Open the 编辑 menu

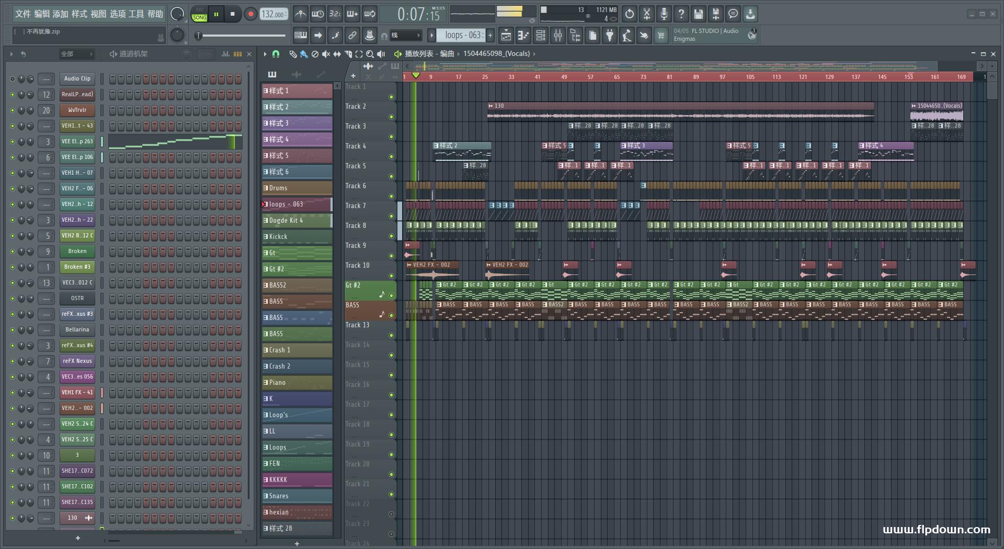pos(42,14)
